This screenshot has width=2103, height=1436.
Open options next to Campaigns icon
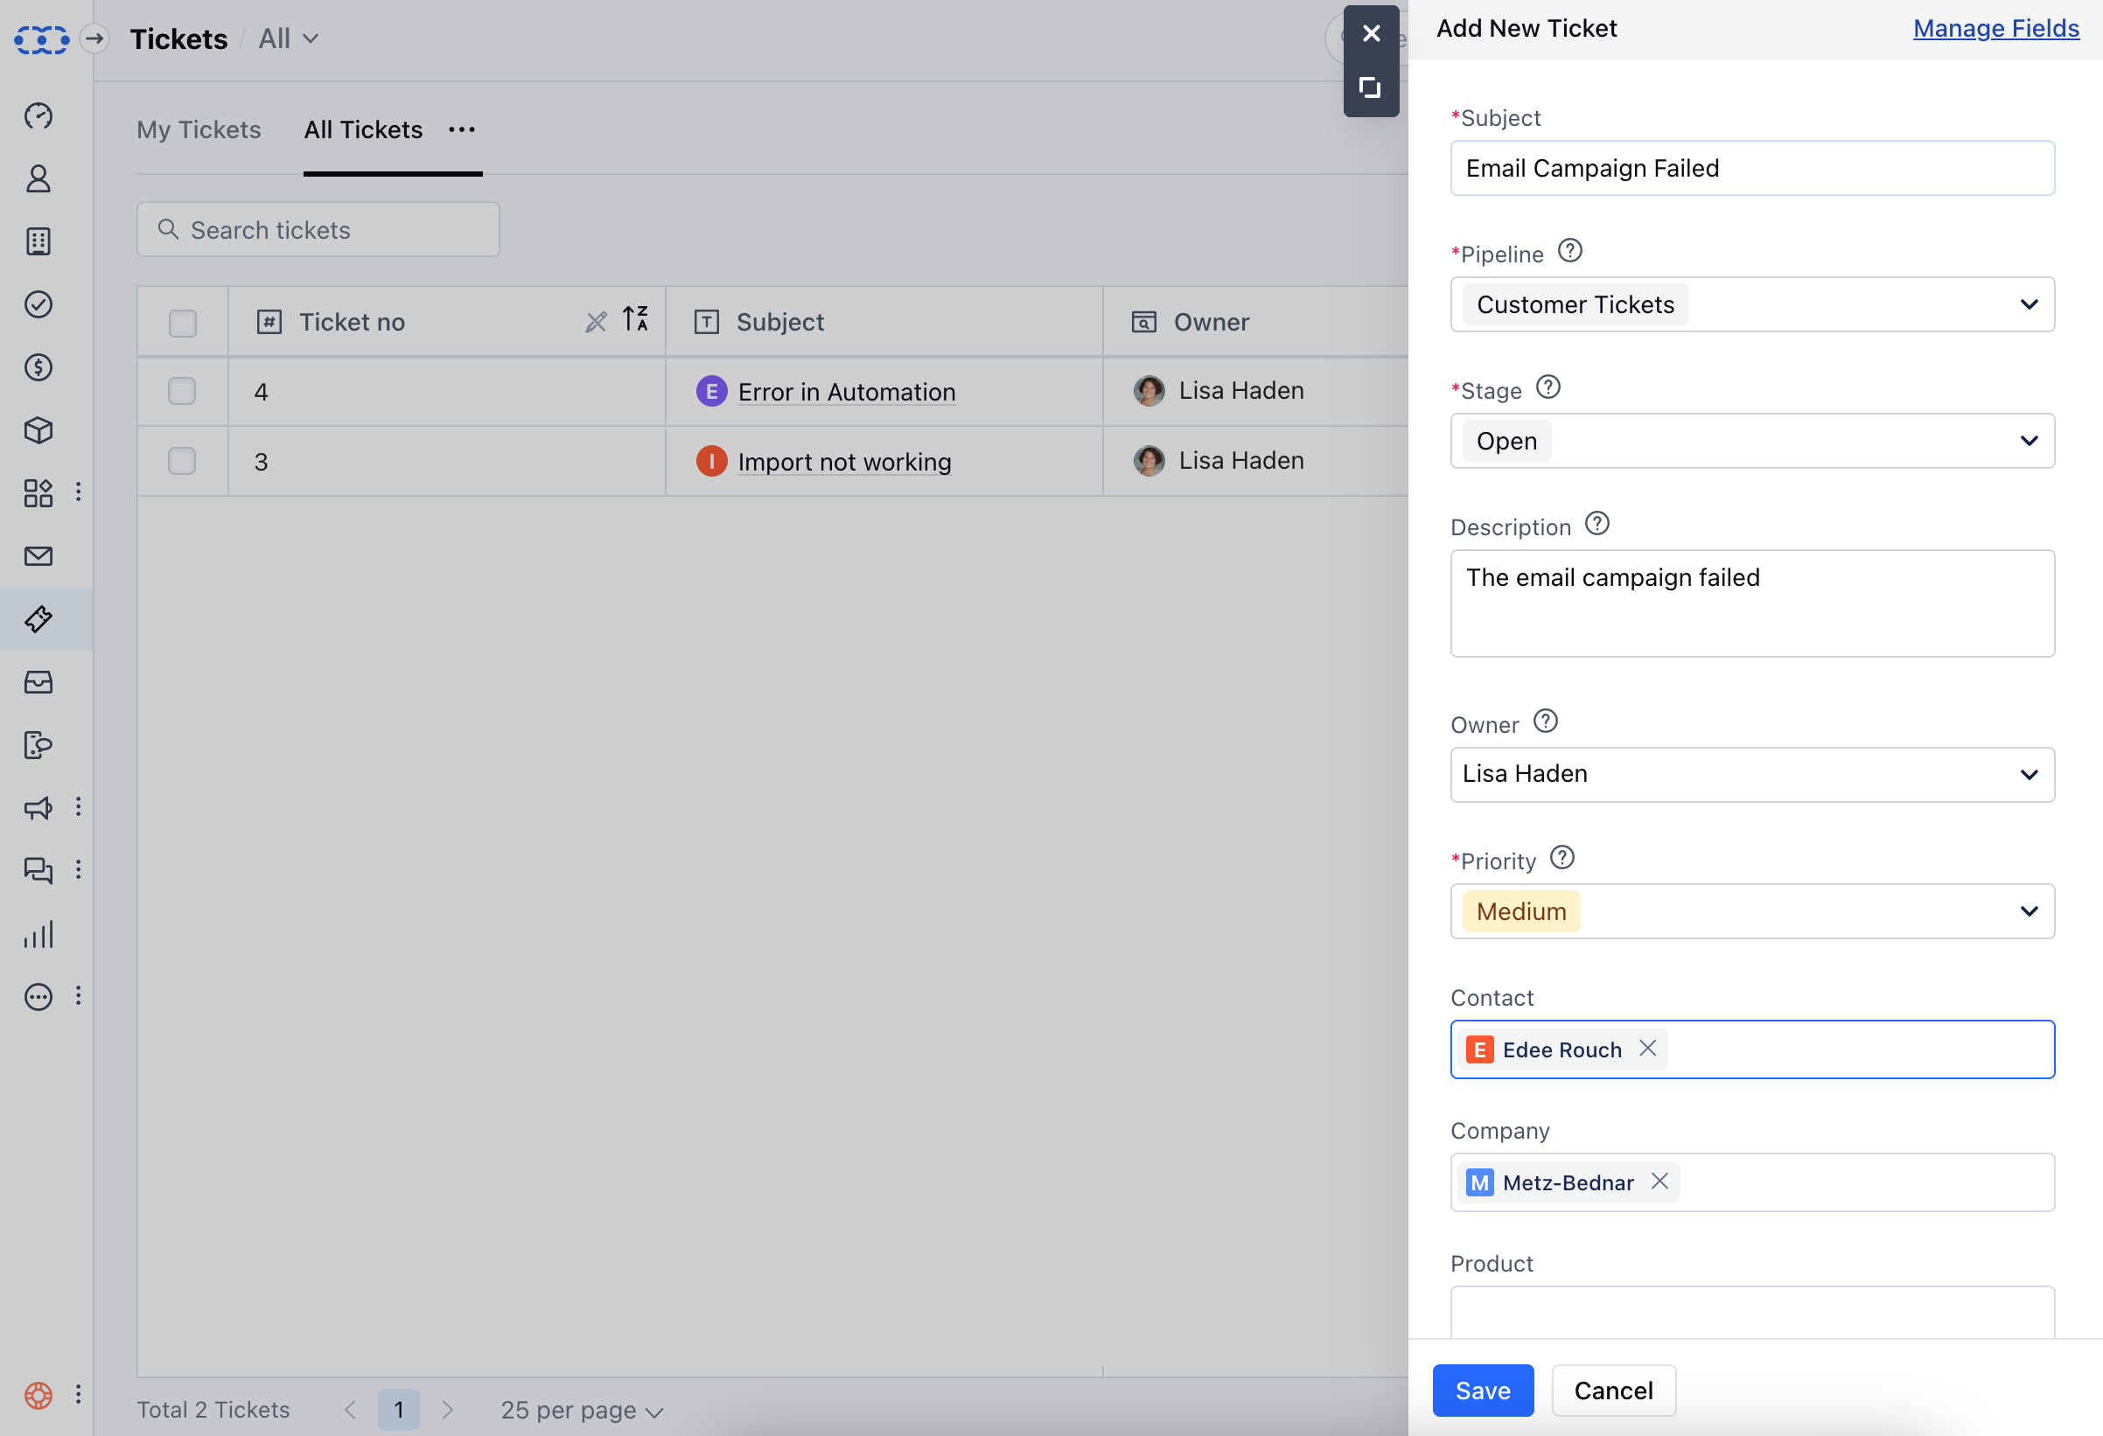point(79,807)
